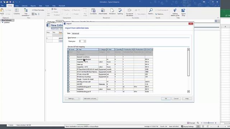Click Add static columns button
This screenshot has height=129, width=230.
pos(90,99)
